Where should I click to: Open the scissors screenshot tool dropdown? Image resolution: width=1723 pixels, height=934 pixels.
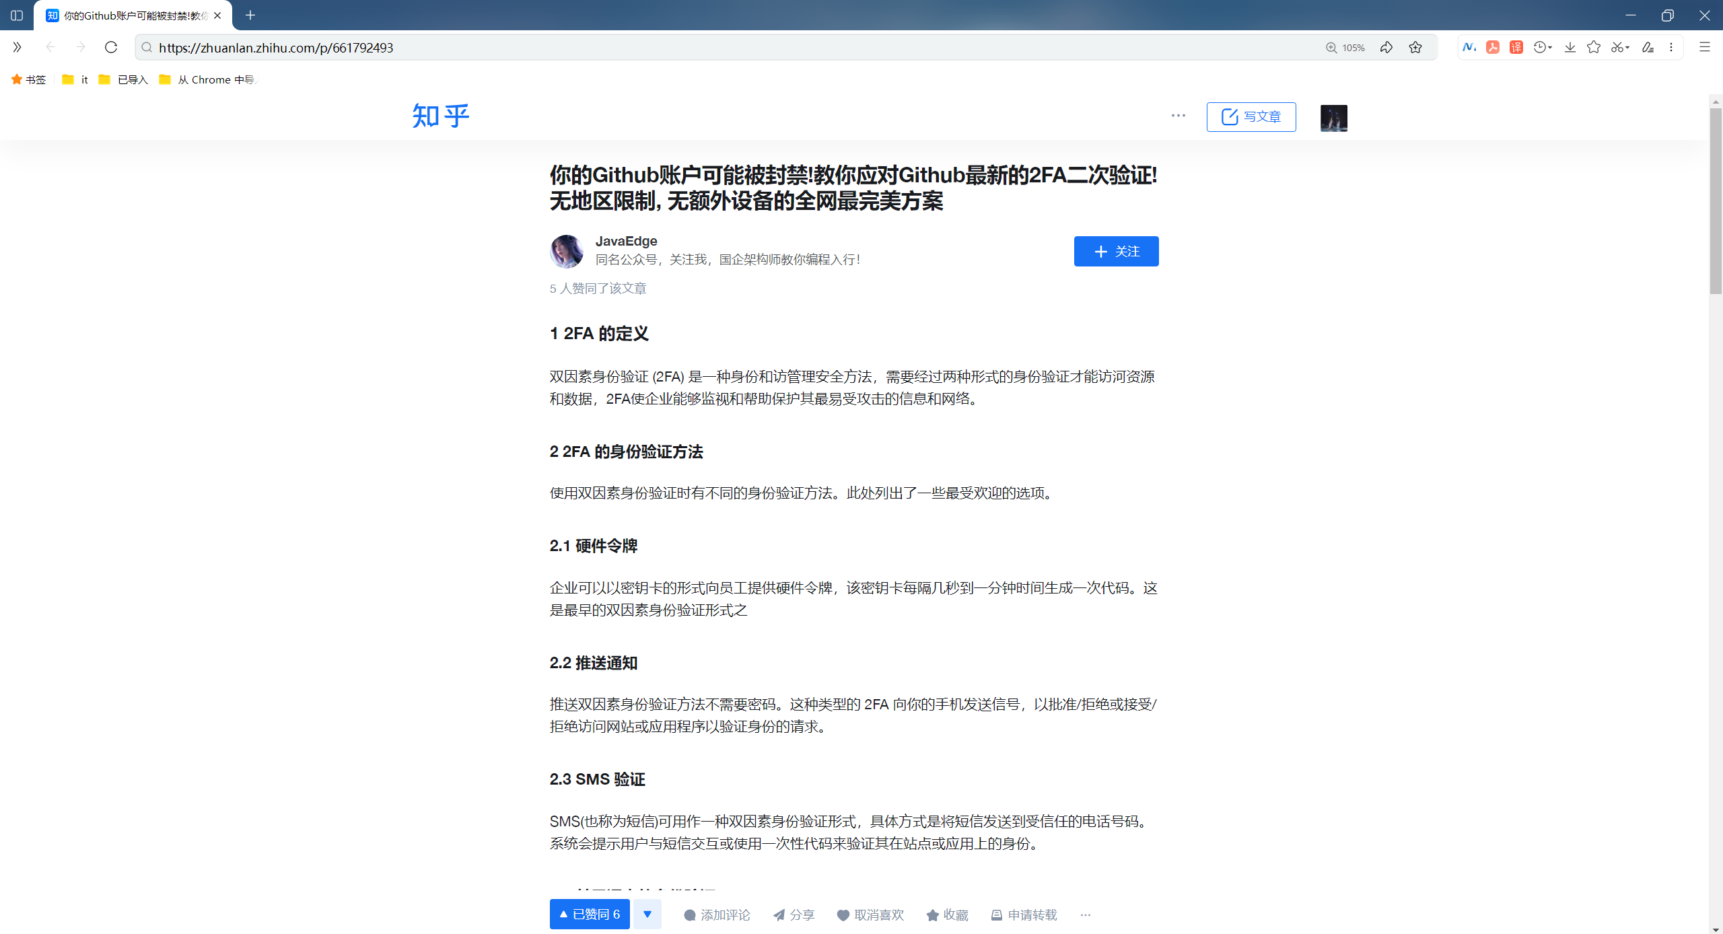tap(1620, 47)
